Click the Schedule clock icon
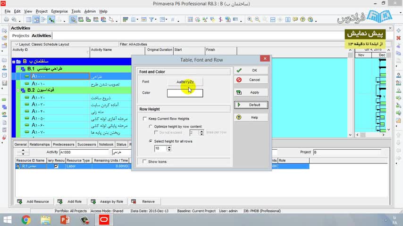403x226 pixels. point(197,19)
